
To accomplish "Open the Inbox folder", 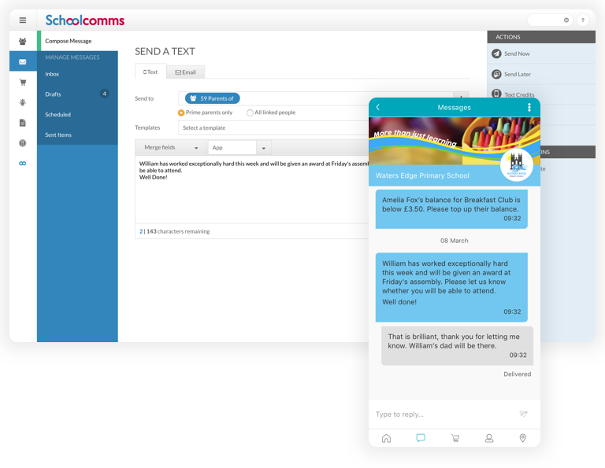I will [52, 74].
